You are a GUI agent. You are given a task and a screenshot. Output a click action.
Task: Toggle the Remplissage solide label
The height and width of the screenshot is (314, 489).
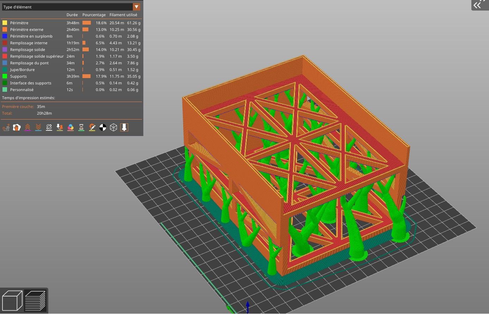click(x=27, y=50)
